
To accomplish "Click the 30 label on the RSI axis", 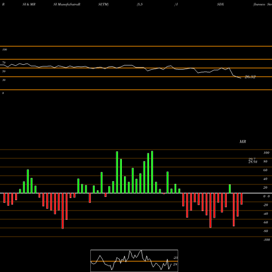I will point(4,80).
